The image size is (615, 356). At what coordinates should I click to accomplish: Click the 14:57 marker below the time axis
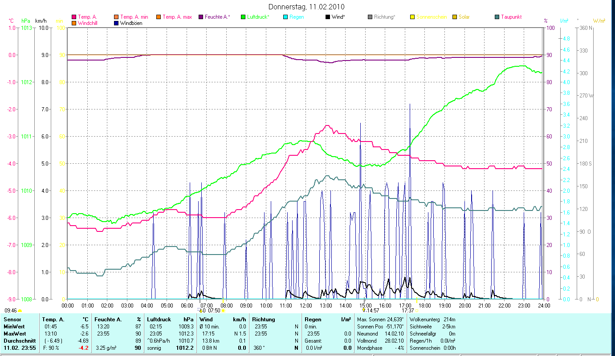(x=373, y=311)
